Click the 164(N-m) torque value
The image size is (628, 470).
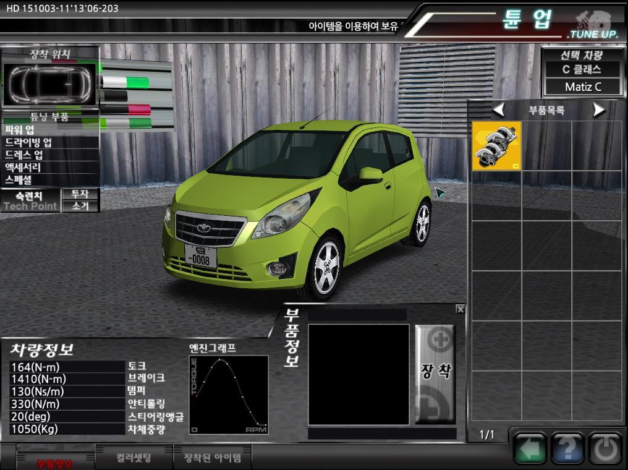click(x=67, y=367)
